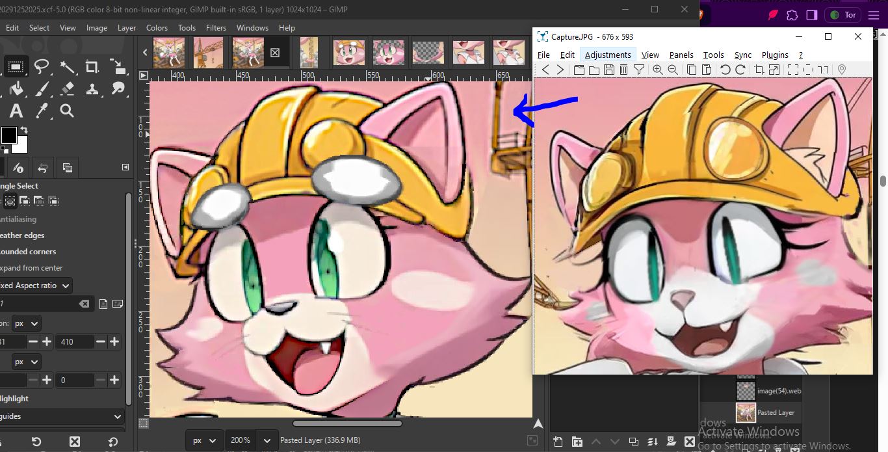This screenshot has width=888, height=452.
Task: Select the Zoom magnifier tool in toolbox
Action: tap(67, 111)
